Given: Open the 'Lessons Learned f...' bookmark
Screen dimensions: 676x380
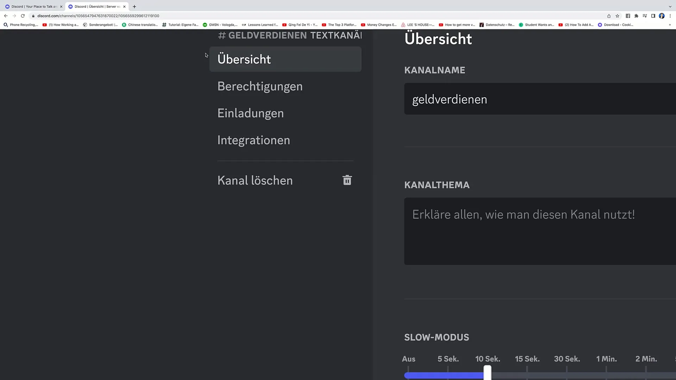Looking at the screenshot, I should (260, 25).
